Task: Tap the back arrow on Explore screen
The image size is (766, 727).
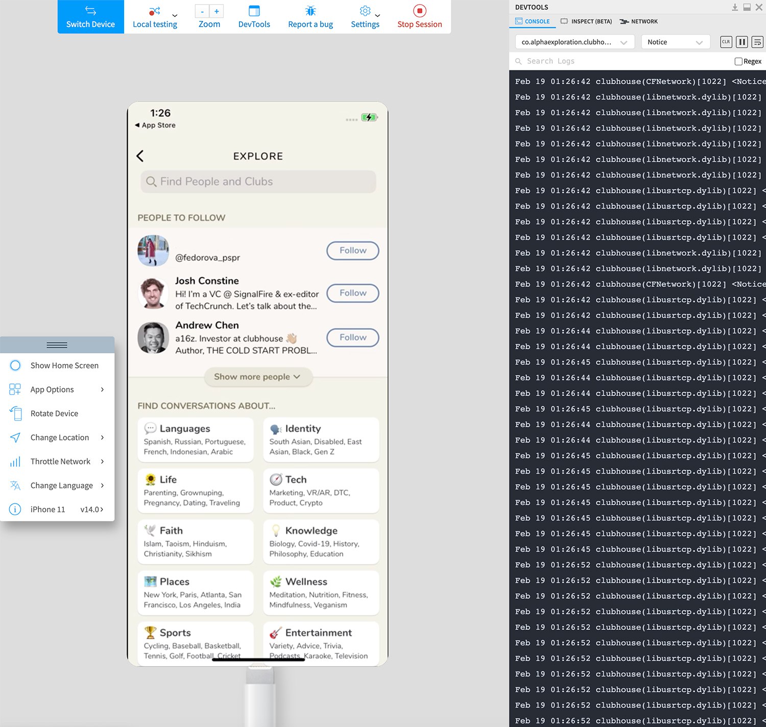Action: (x=140, y=156)
